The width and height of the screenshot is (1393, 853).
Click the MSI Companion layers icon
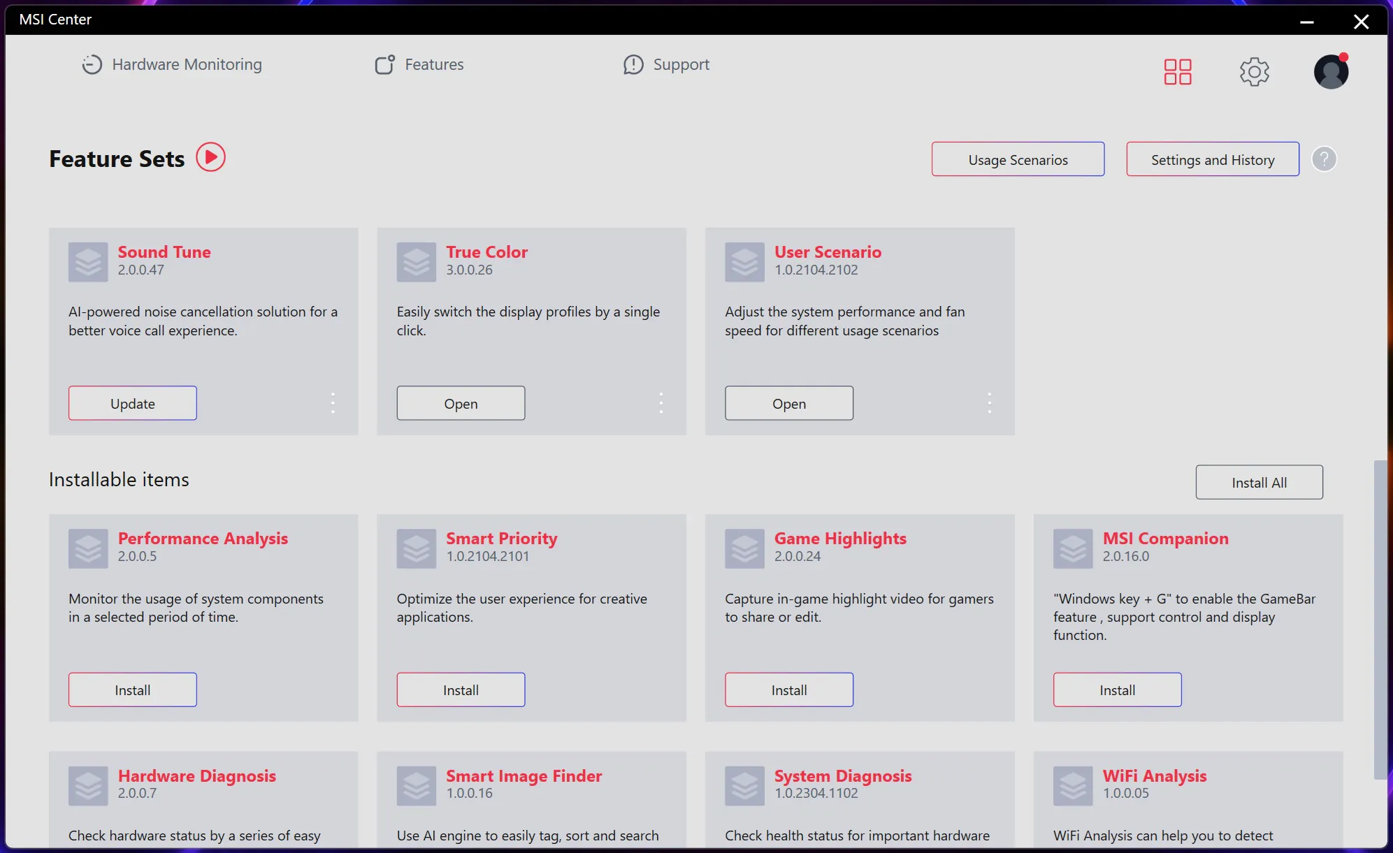pyautogui.click(x=1073, y=548)
